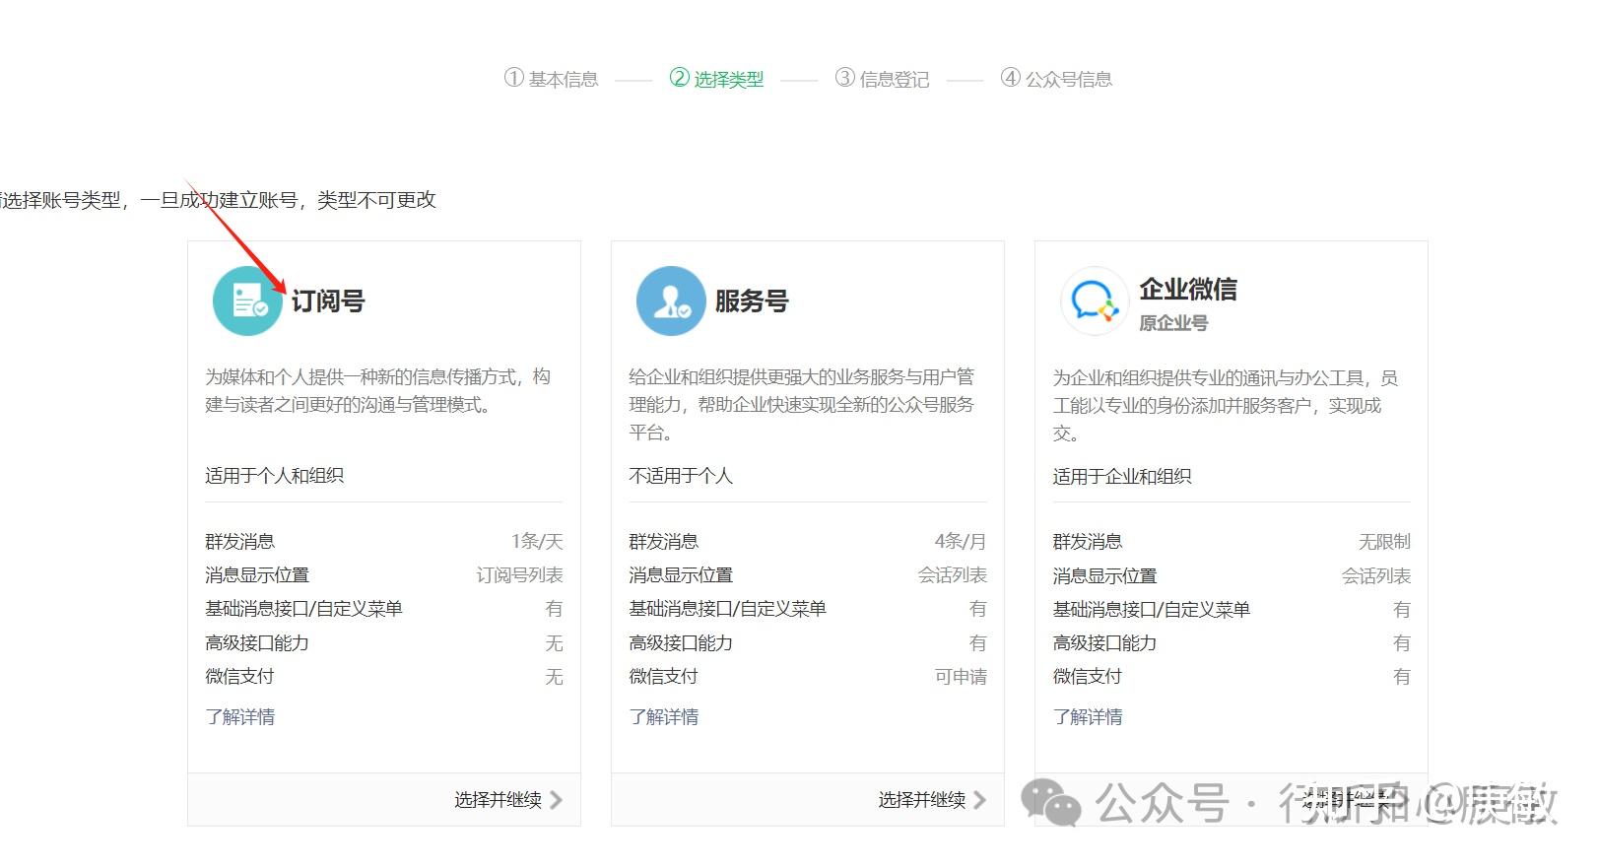Viewport: 1598px width, 868px height.
Task: Click 消息显示位置 label in 服务号 card
Action: (681, 574)
